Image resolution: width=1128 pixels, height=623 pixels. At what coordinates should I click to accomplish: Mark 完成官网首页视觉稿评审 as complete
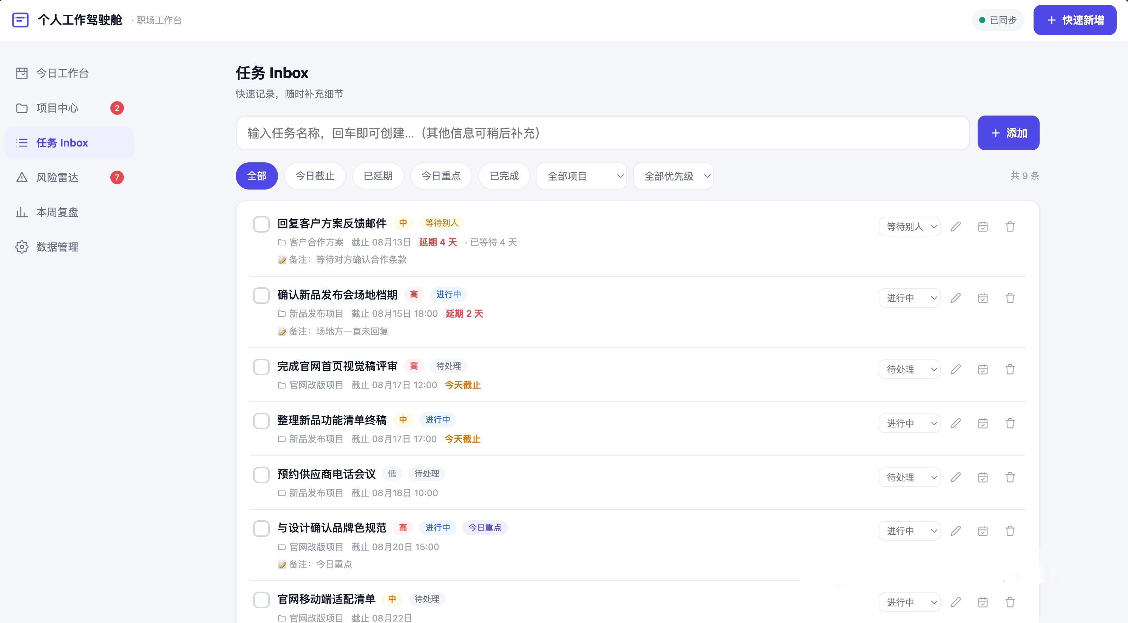coord(261,367)
